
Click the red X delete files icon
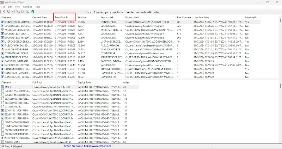coord(4,12)
